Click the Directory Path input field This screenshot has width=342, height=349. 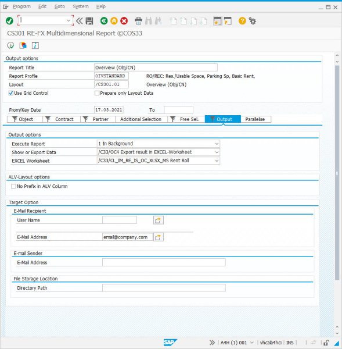164,288
